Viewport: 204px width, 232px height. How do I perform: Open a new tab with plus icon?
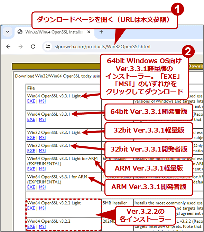point(101,32)
